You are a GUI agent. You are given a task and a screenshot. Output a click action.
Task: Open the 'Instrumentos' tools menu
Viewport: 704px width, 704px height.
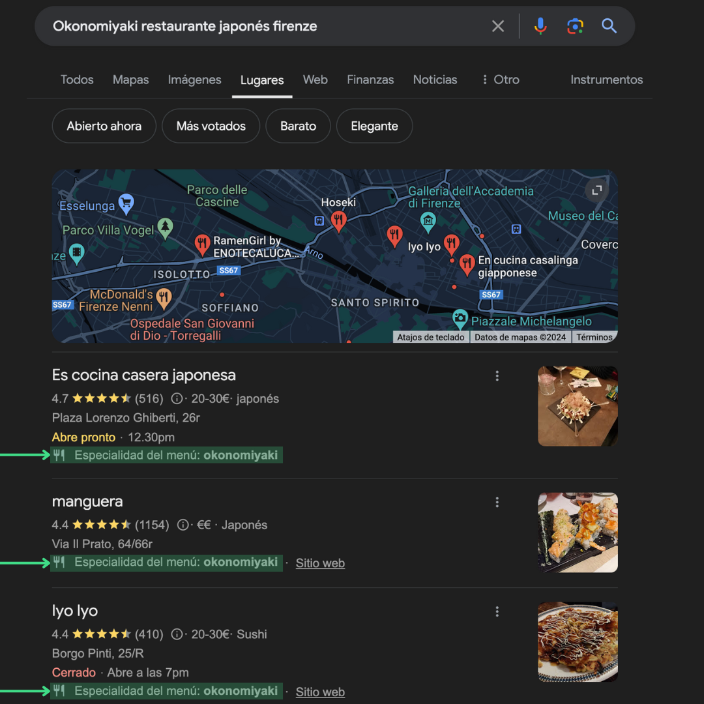[x=607, y=80]
